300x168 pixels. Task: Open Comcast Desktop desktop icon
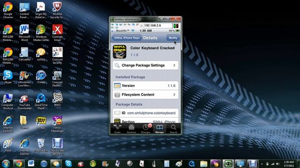[57, 78]
